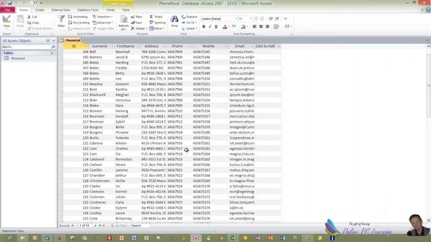This screenshot has height=242, width=431.
Task: Open the Go To dropdown
Action: [x=189, y=22]
